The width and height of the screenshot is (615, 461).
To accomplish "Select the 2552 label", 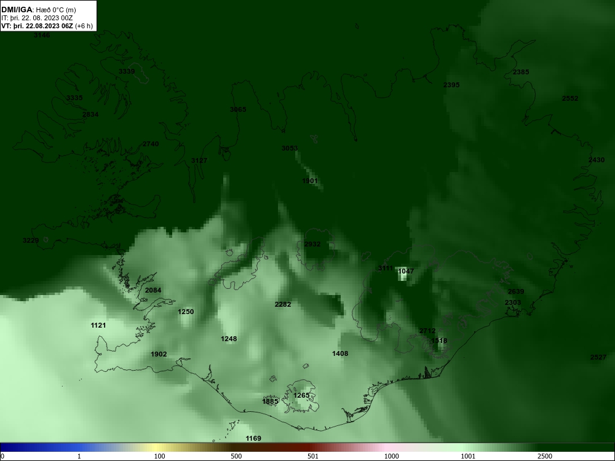I will click(570, 98).
